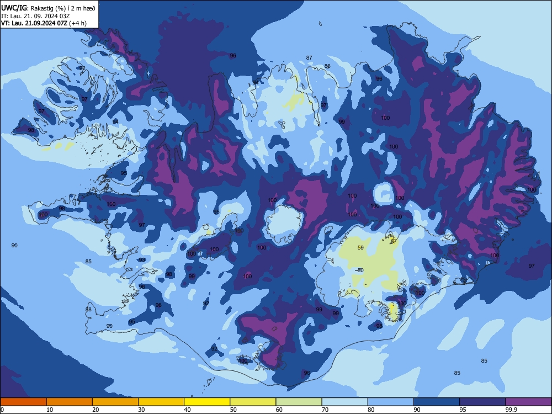
Task: Select the orange 10–20 legend color box
Action: tap(70, 402)
